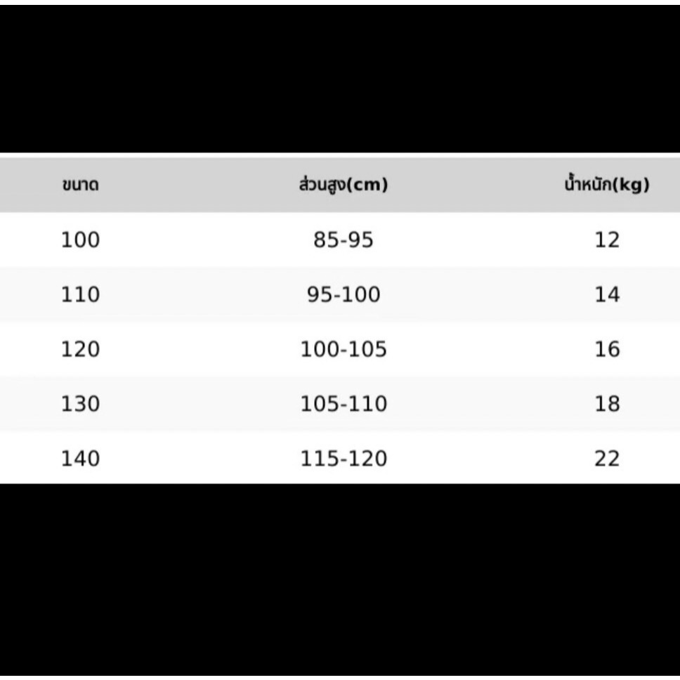This screenshot has width=680, height=680.
Task: Click the 16 kg weight value
Action: tap(608, 349)
